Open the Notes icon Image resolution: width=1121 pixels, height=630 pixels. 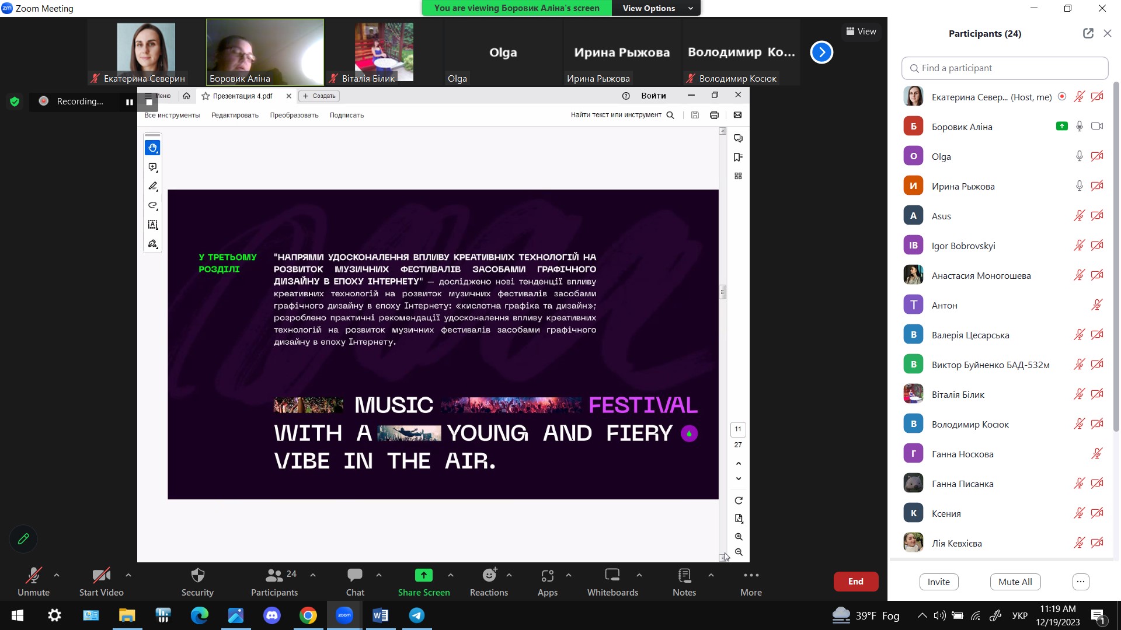[x=684, y=576]
